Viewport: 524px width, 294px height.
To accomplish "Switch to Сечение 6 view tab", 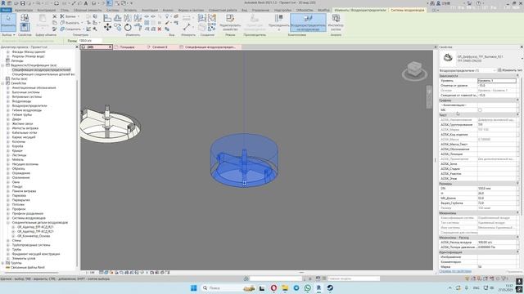I will coord(160,47).
